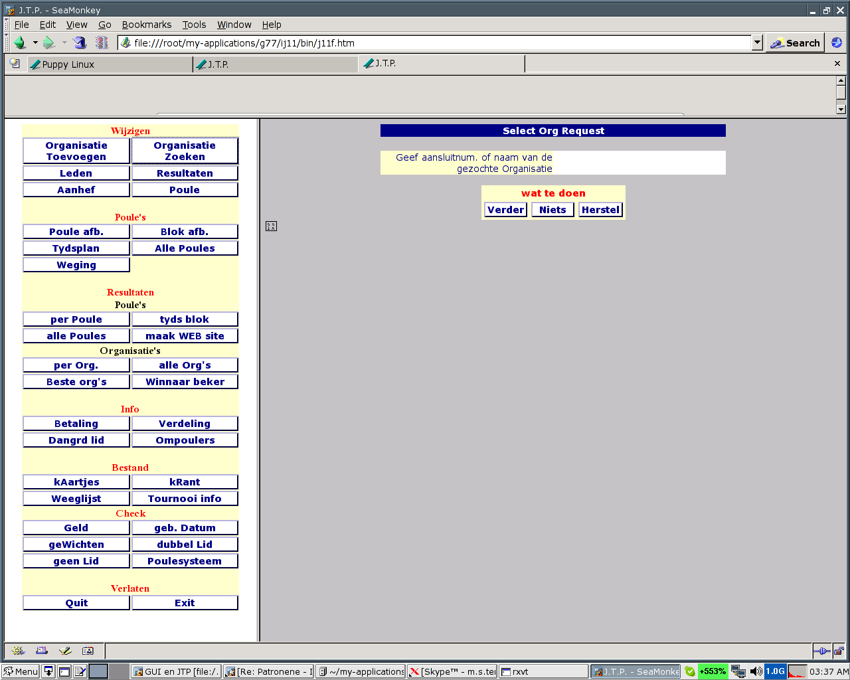Open the Bookmarks menu
The height and width of the screenshot is (680, 850).
pyautogui.click(x=147, y=25)
